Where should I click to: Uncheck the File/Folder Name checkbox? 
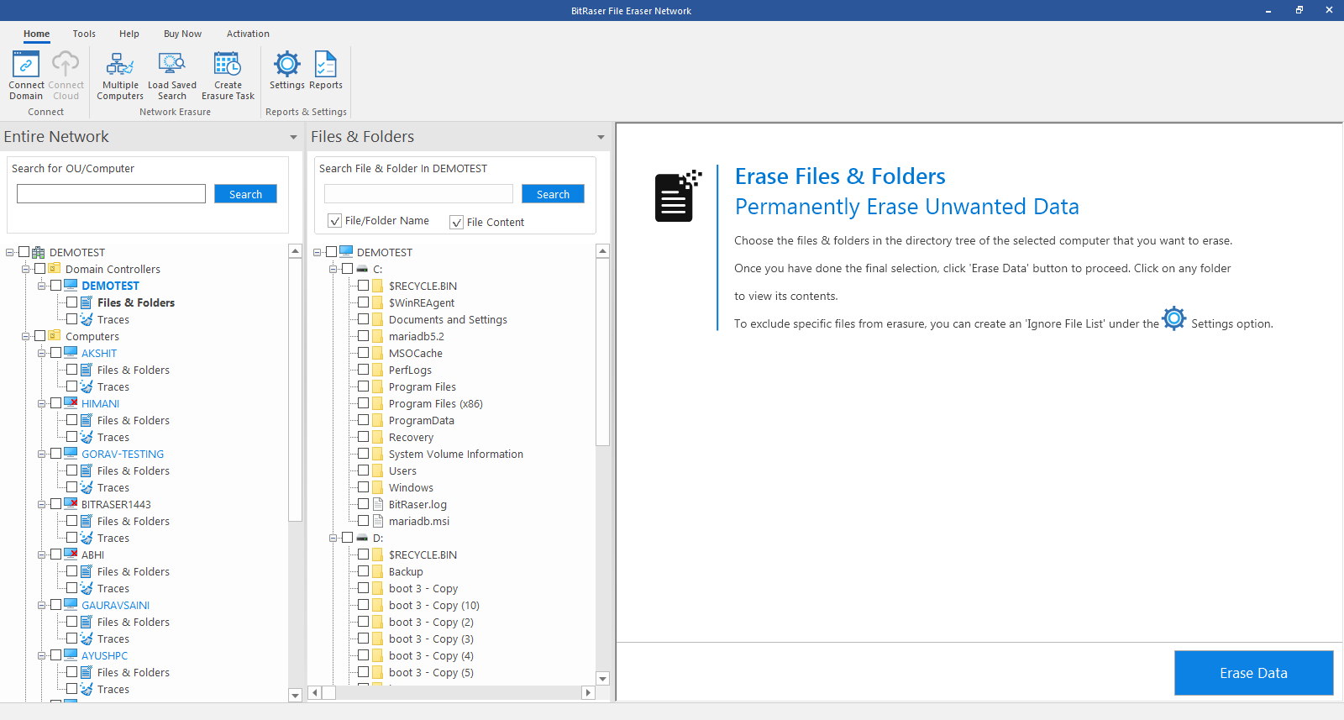335,221
